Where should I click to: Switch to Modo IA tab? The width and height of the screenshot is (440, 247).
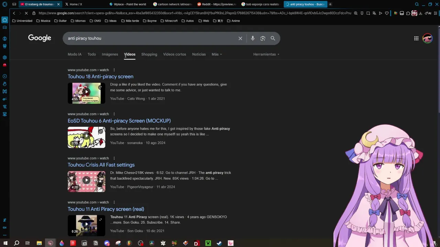point(75,54)
